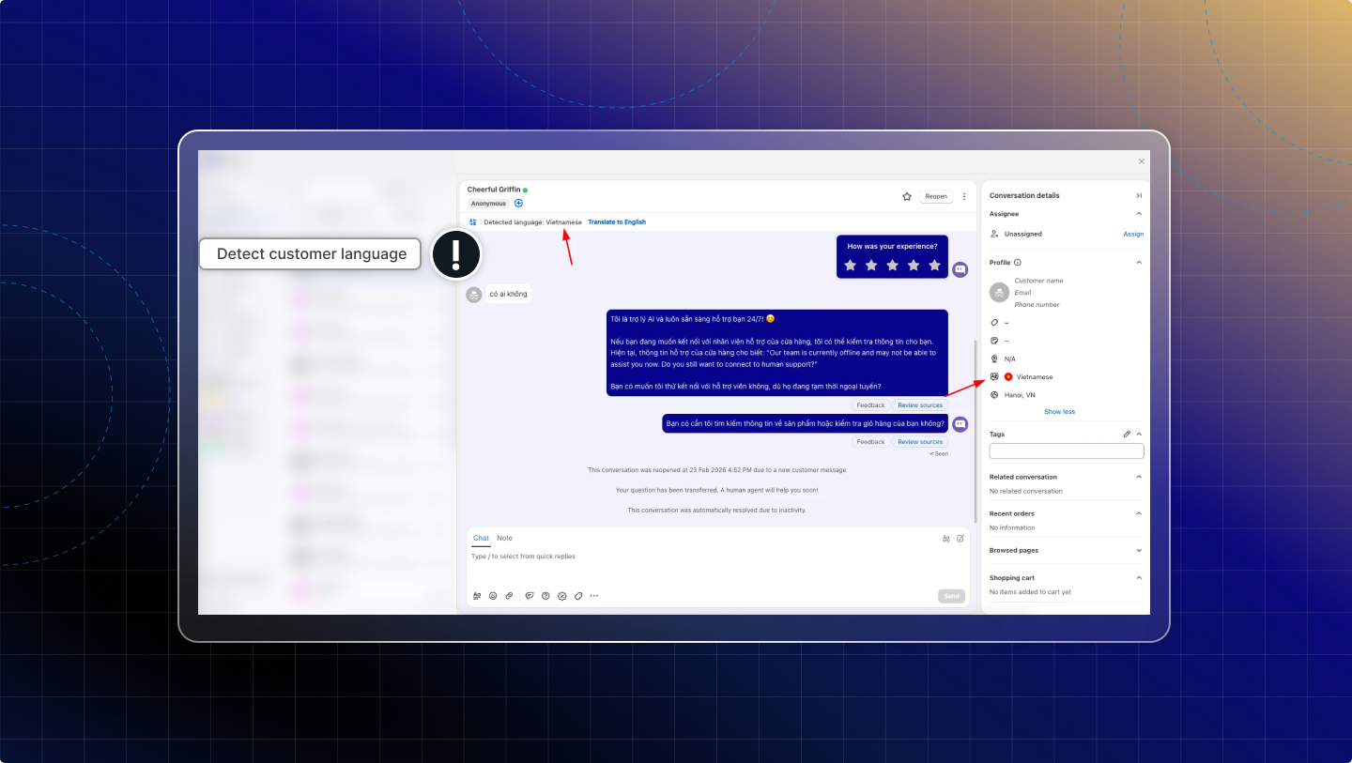The image size is (1352, 763).
Task: Click the info icon next to Profile
Action: (1018, 263)
